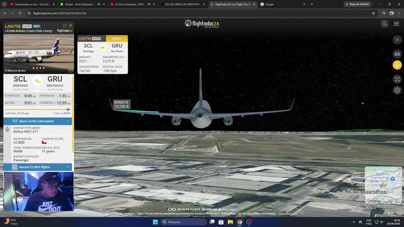Click the LAN756 callsign in 3D info card
The height and width of the screenshot is (227, 404).
85,38
